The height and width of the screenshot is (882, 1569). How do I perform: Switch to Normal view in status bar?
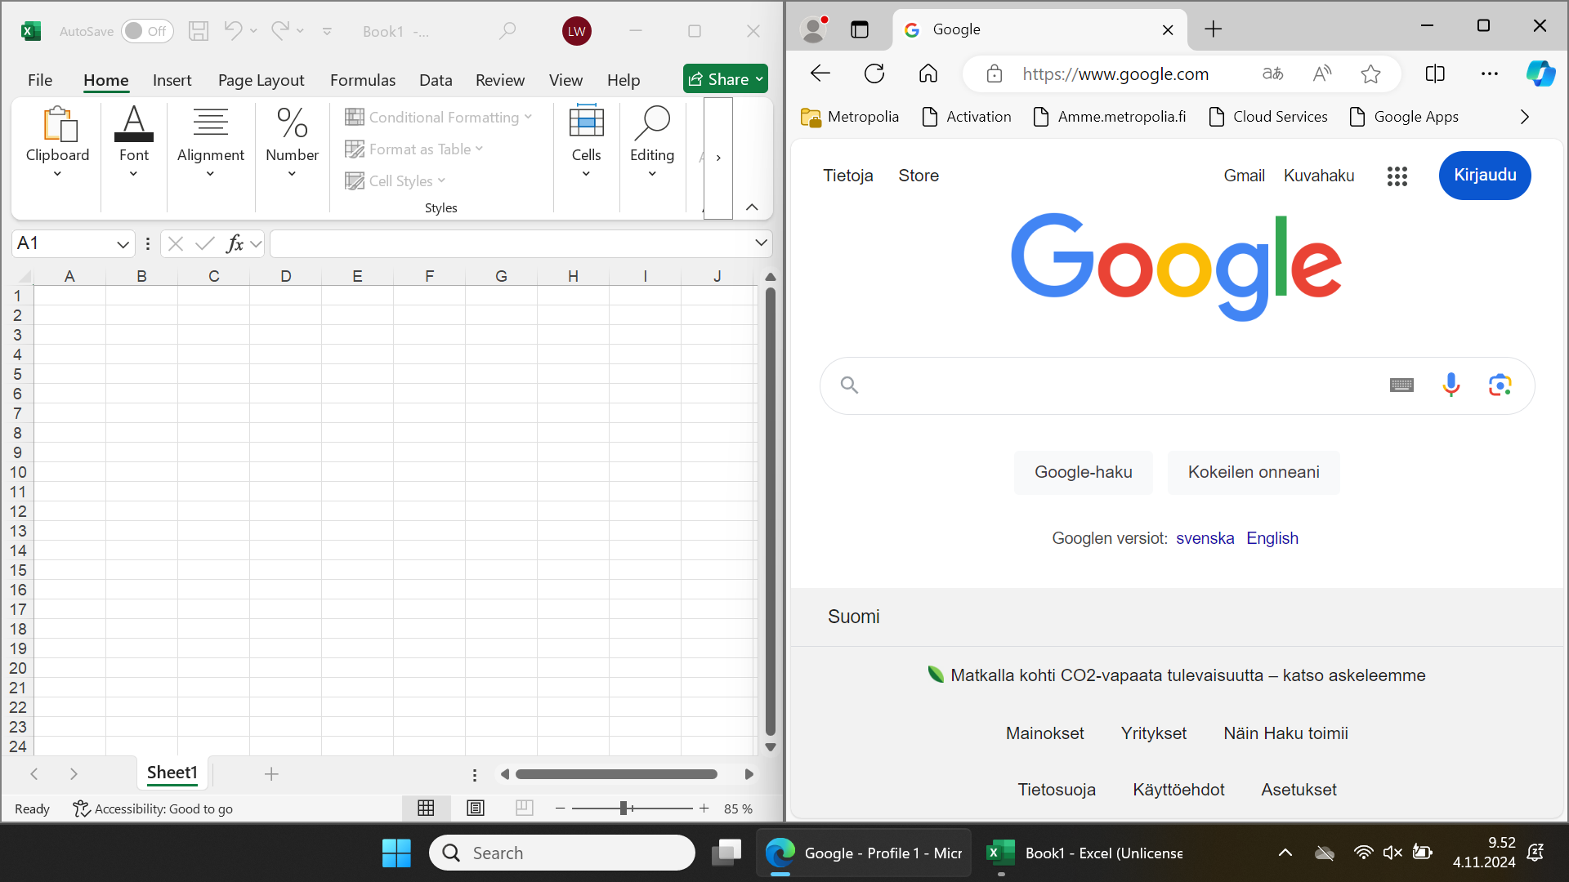[426, 808]
